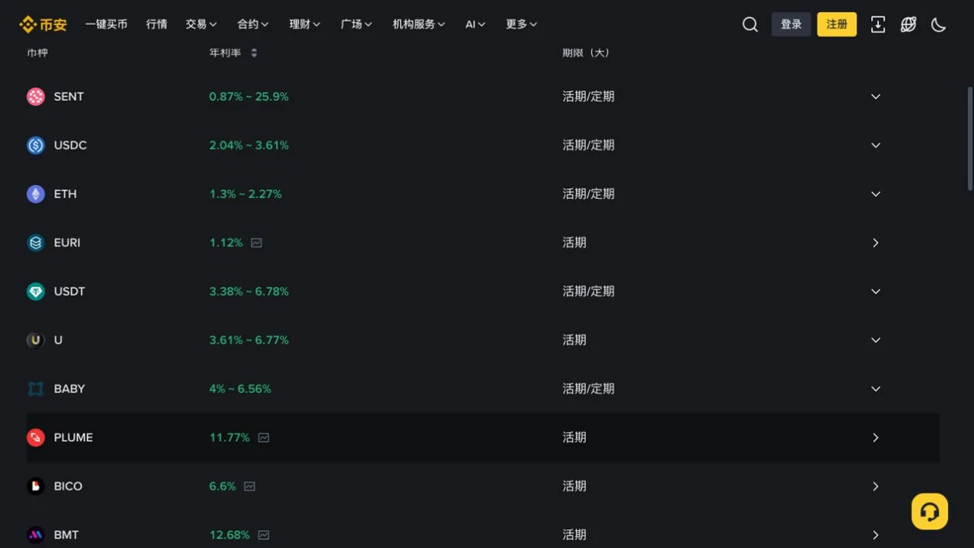
Task: Click the download app icon
Action: click(x=878, y=24)
